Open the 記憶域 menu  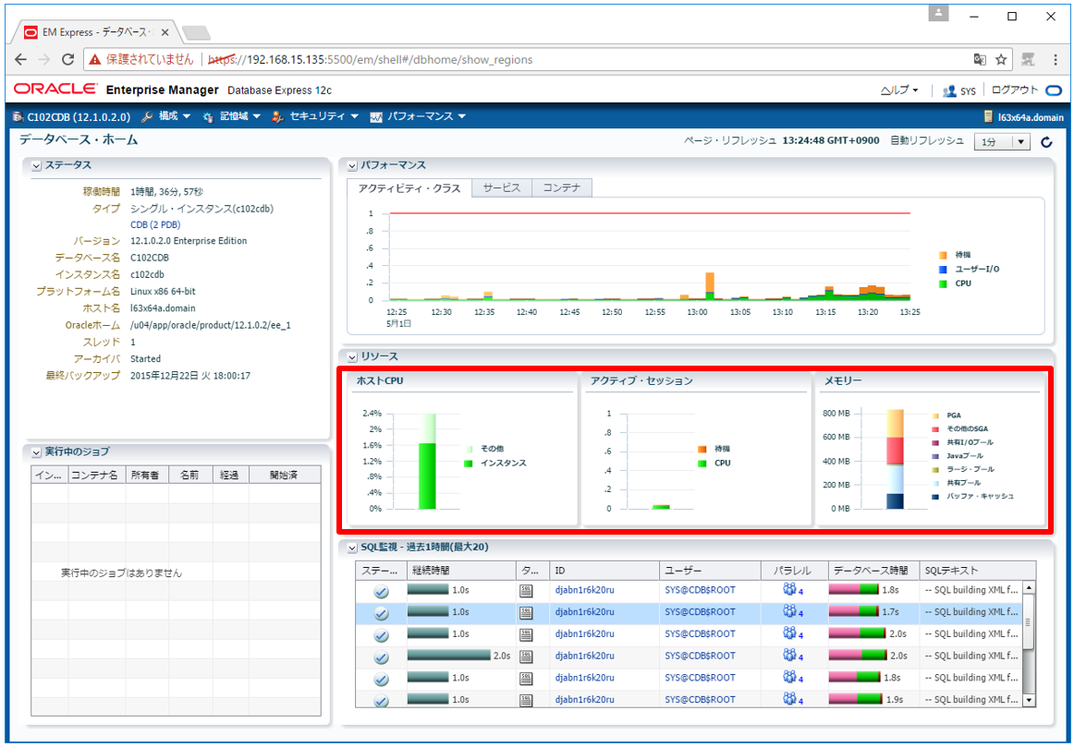pos(232,117)
